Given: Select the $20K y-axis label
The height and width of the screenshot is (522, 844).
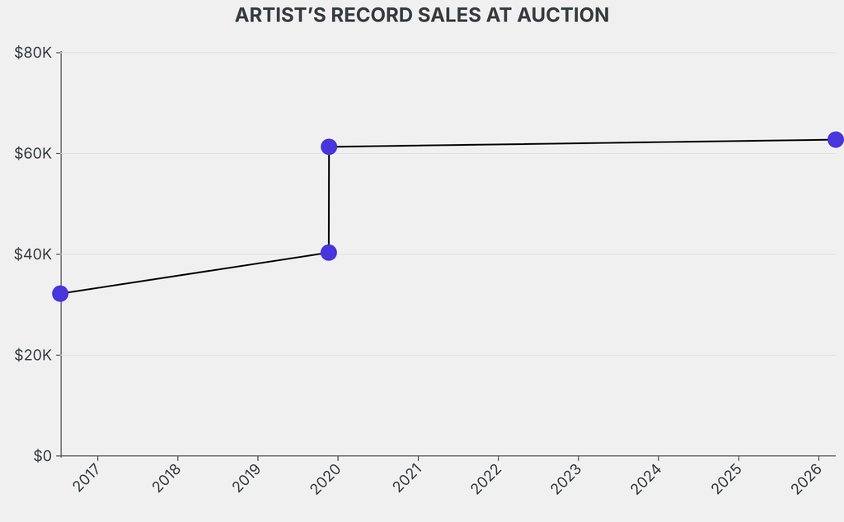Looking at the screenshot, I should pos(34,356).
